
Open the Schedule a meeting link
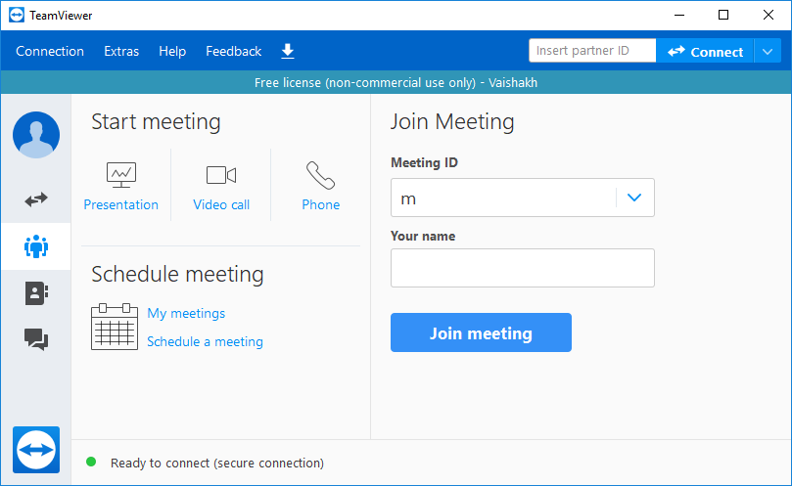click(x=205, y=341)
